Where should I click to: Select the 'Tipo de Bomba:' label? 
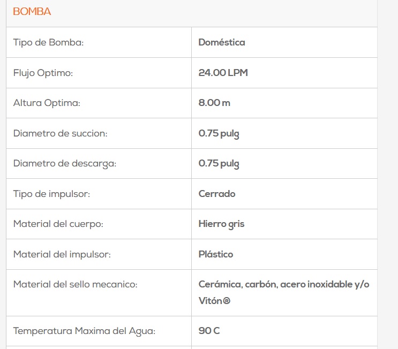48,42
